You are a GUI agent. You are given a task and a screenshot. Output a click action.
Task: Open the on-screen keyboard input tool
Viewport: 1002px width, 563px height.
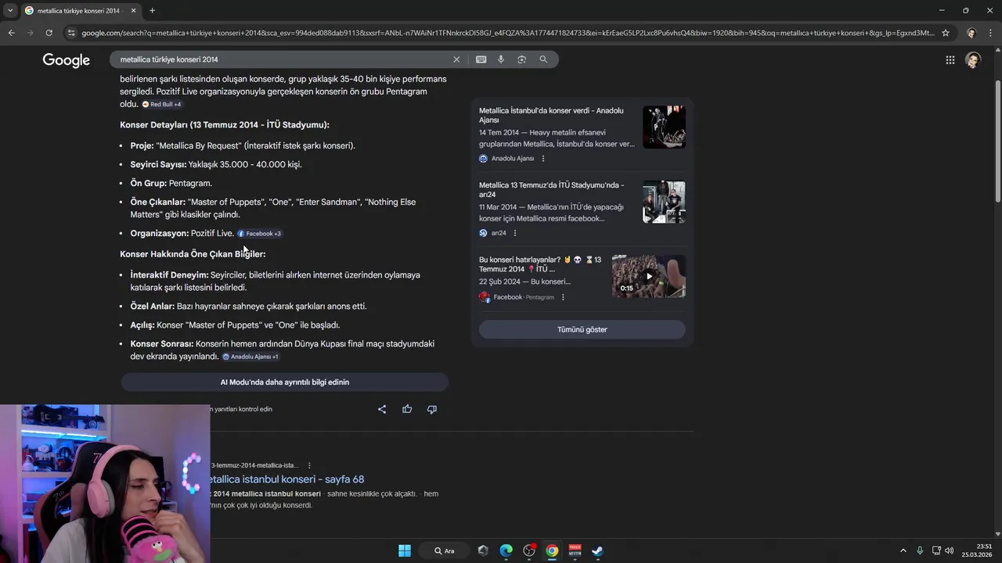coord(481,59)
